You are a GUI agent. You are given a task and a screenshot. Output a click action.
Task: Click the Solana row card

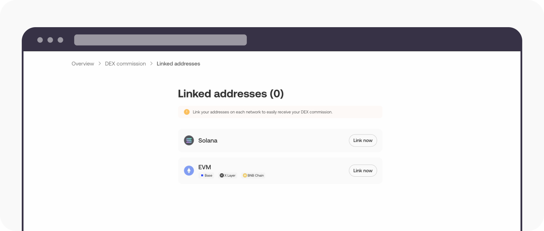[x=280, y=140]
